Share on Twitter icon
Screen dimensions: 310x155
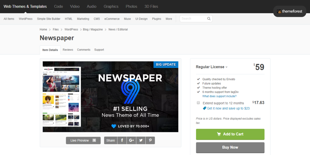click(x=141, y=140)
